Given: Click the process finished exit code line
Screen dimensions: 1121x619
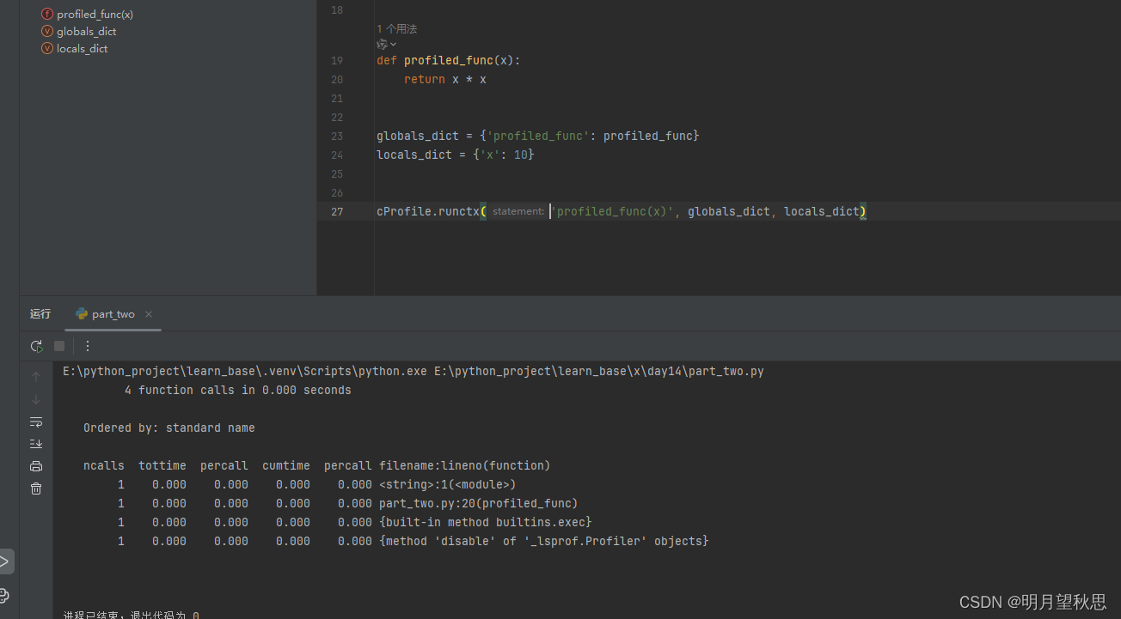Looking at the screenshot, I should [132, 614].
